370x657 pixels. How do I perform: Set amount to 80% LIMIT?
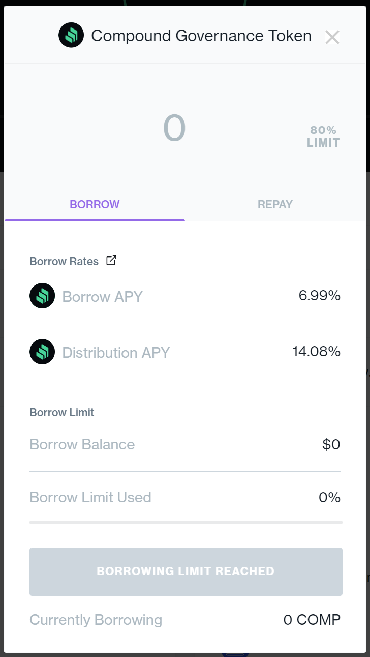click(x=323, y=137)
